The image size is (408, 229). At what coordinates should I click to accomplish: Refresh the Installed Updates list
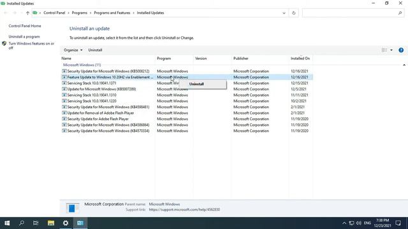pyautogui.click(x=294, y=13)
